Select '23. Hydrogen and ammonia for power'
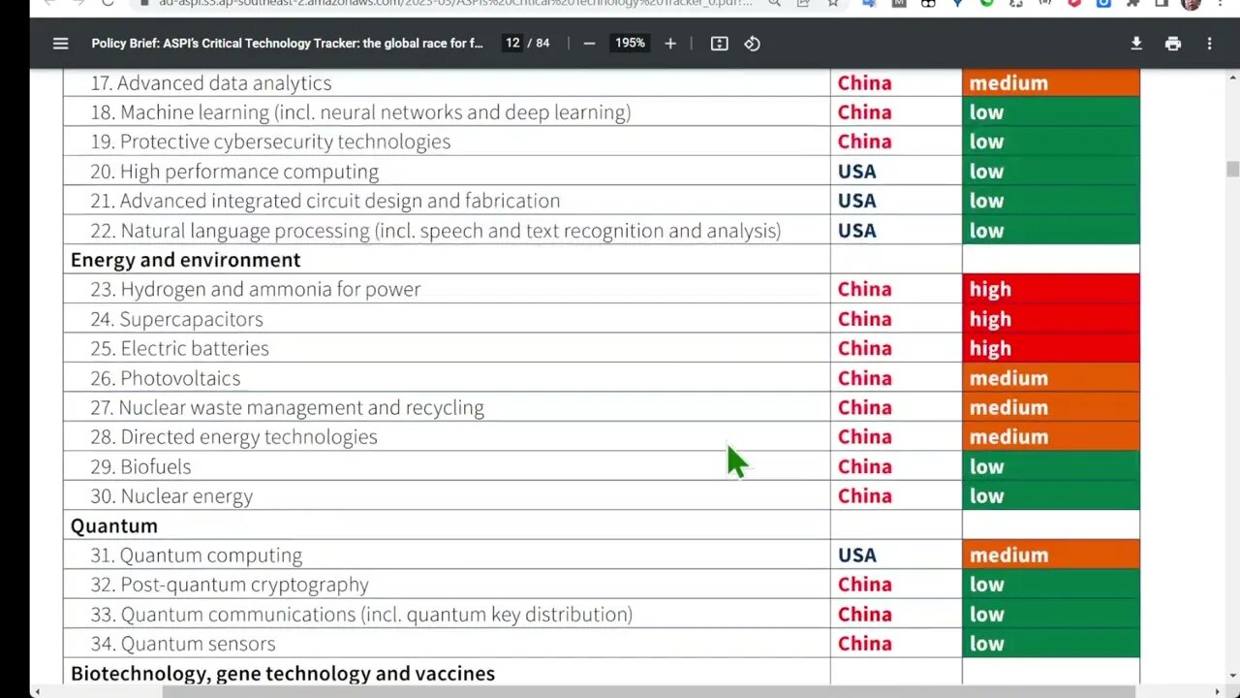 click(x=256, y=289)
